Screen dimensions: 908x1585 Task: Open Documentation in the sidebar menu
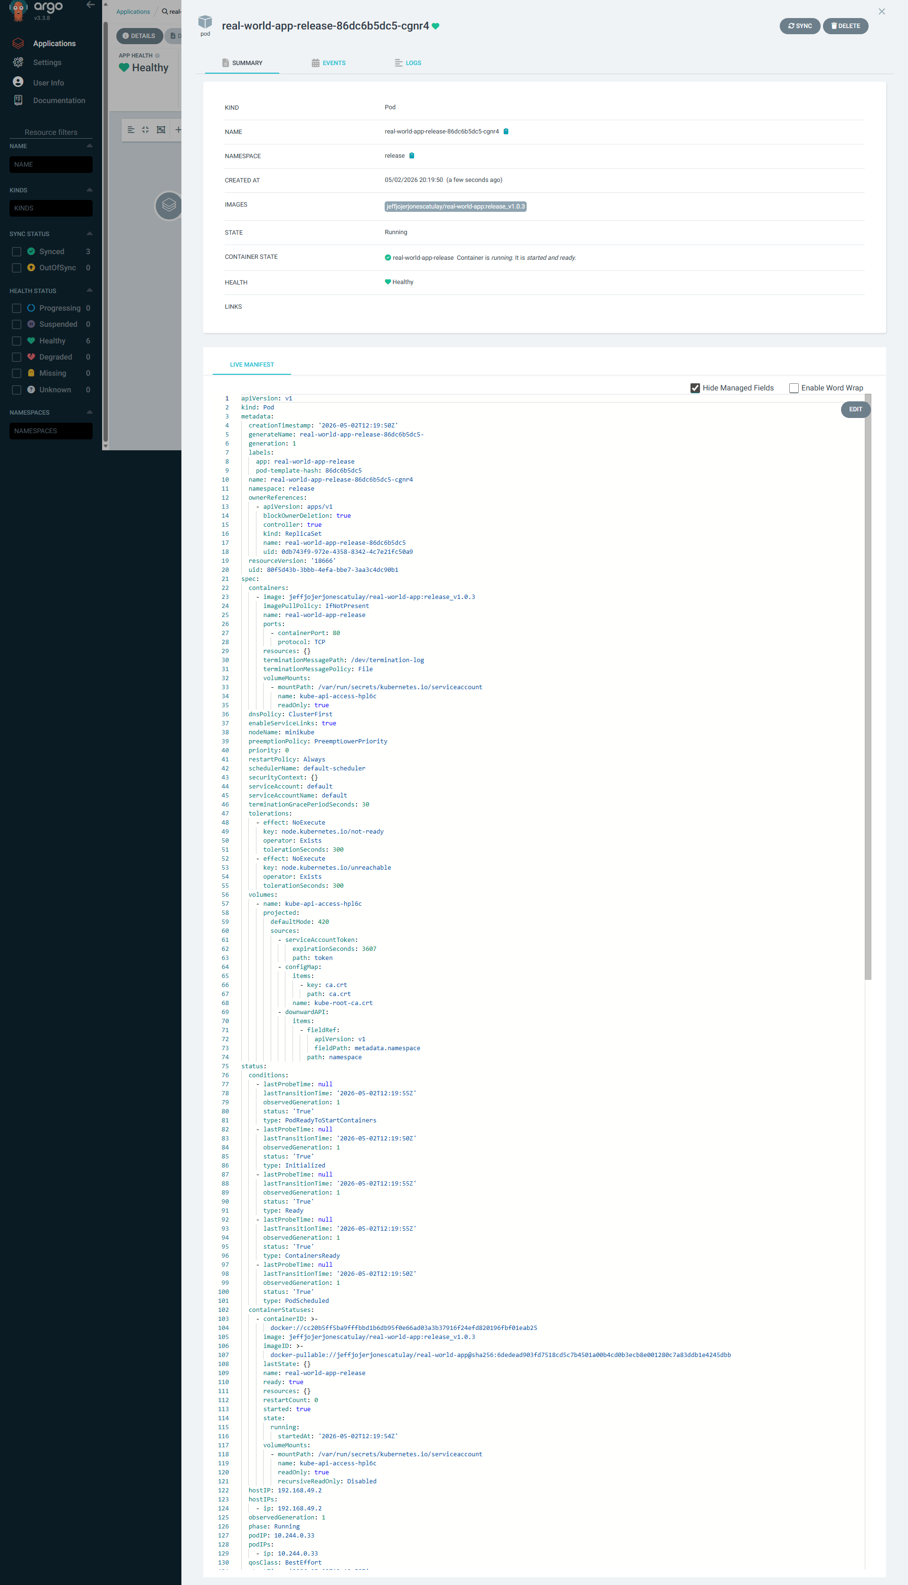click(x=59, y=100)
